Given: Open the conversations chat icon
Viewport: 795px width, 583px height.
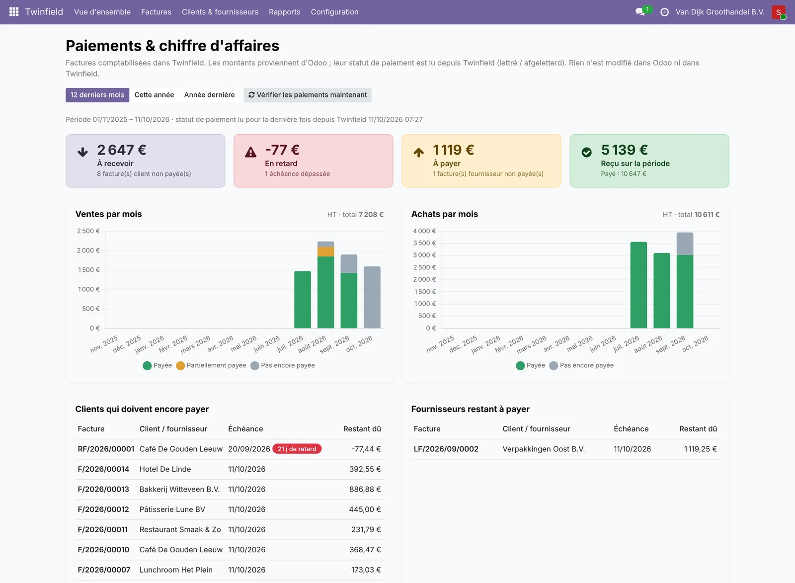Looking at the screenshot, I should pos(640,11).
